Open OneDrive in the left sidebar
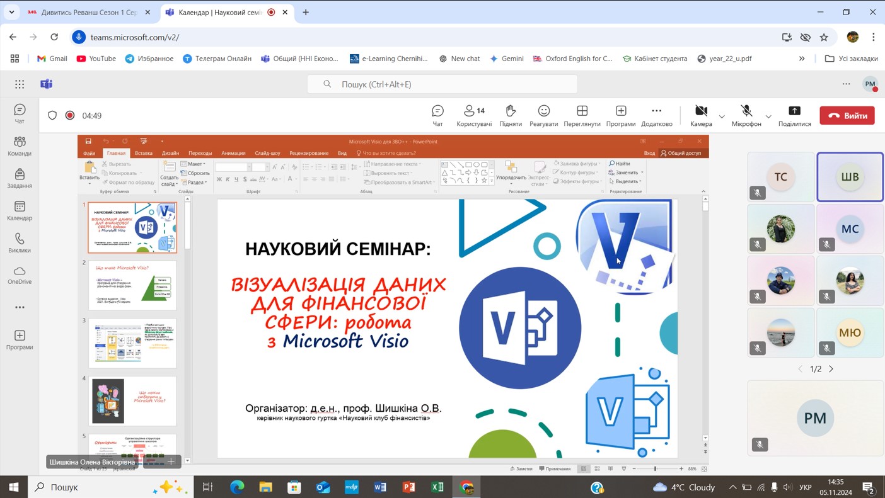Viewport: 885px width, 498px height. (x=20, y=275)
